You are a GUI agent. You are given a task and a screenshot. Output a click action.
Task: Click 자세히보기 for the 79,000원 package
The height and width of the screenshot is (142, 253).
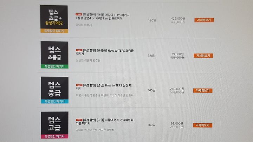[x=203, y=56]
